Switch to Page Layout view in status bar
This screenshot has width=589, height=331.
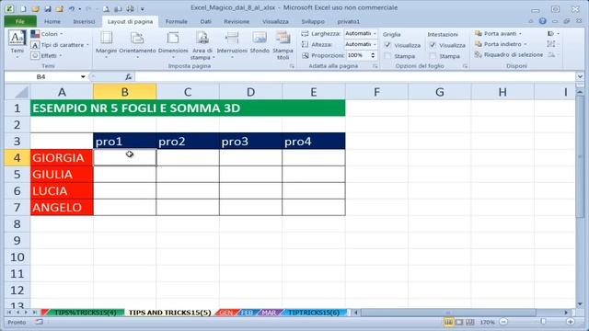459,322
